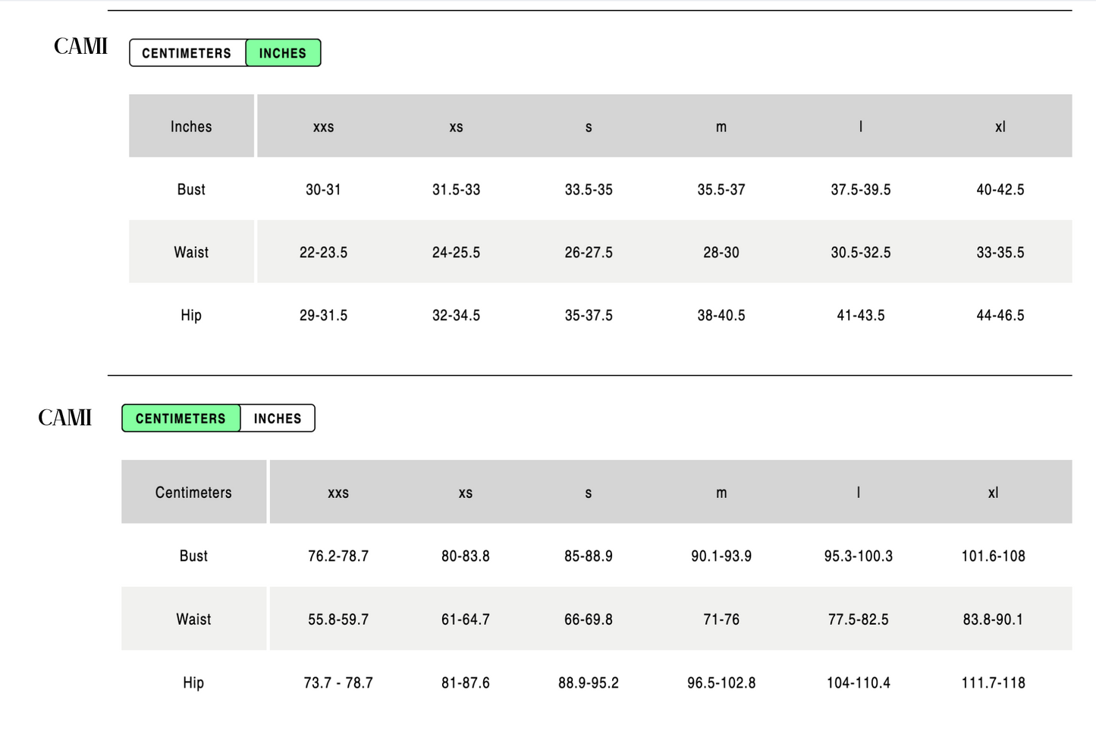Click the 111.7-118 hip value cell

994,682
